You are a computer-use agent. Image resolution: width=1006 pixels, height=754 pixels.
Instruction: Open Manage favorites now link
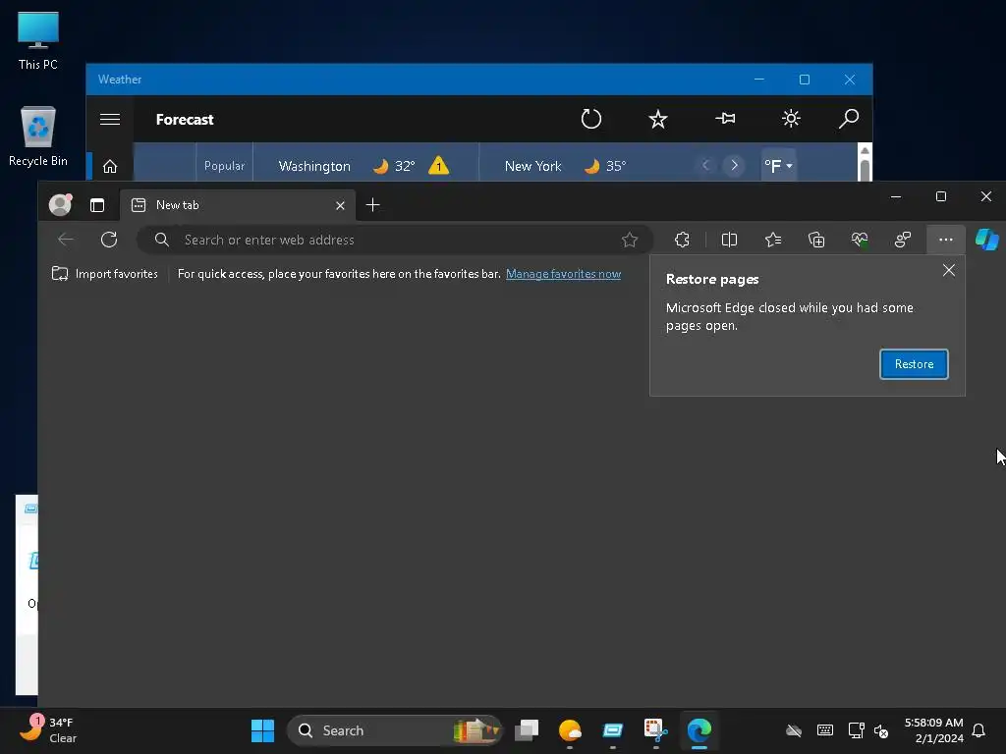563,274
